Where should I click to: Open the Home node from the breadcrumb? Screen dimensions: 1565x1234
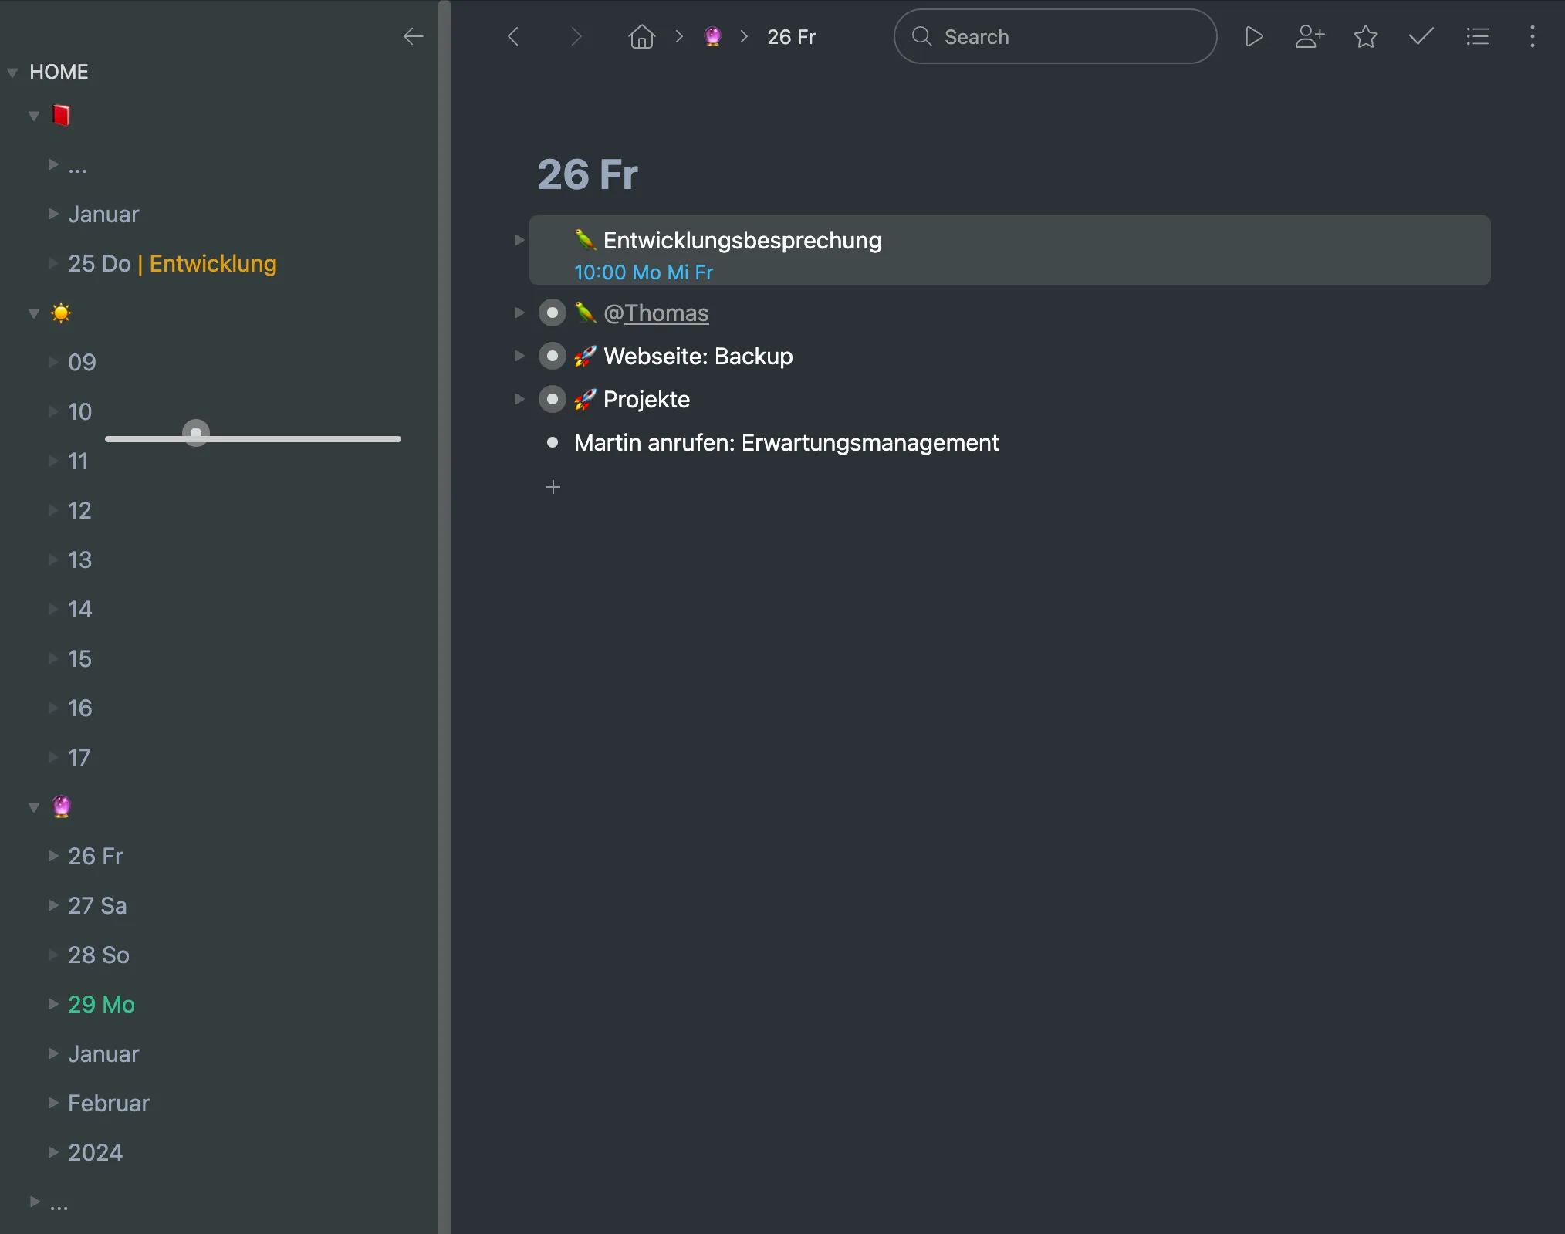(x=641, y=36)
